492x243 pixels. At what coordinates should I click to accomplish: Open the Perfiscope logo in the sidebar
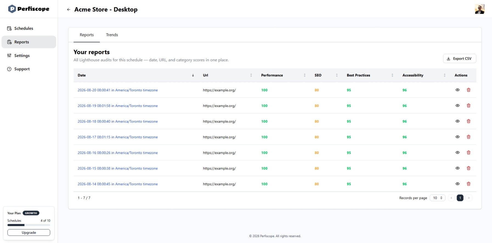29,9
